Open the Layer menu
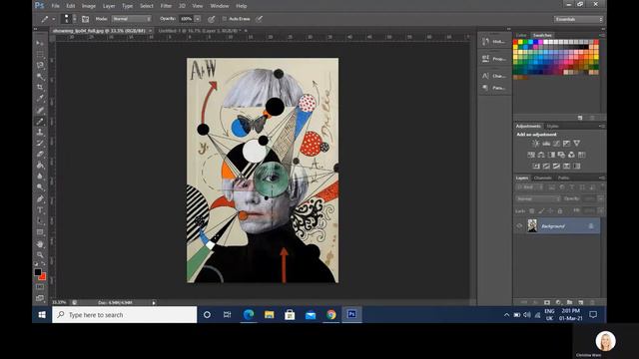 click(109, 6)
